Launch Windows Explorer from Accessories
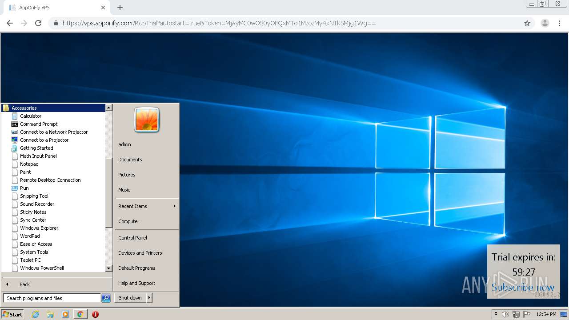 click(x=39, y=228)
